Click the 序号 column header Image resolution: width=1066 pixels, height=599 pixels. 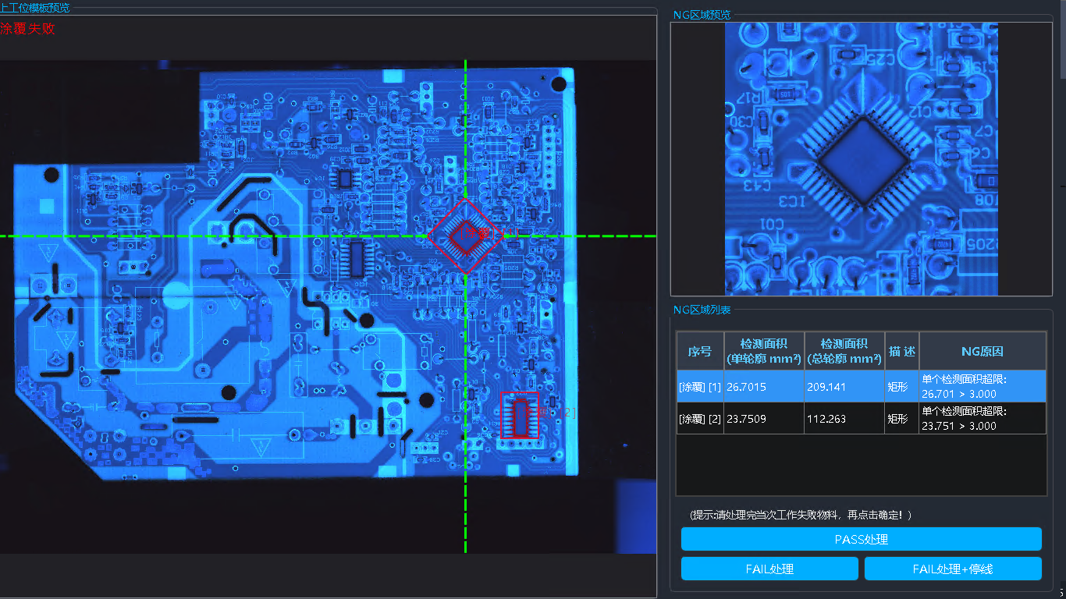coord(699,351)
